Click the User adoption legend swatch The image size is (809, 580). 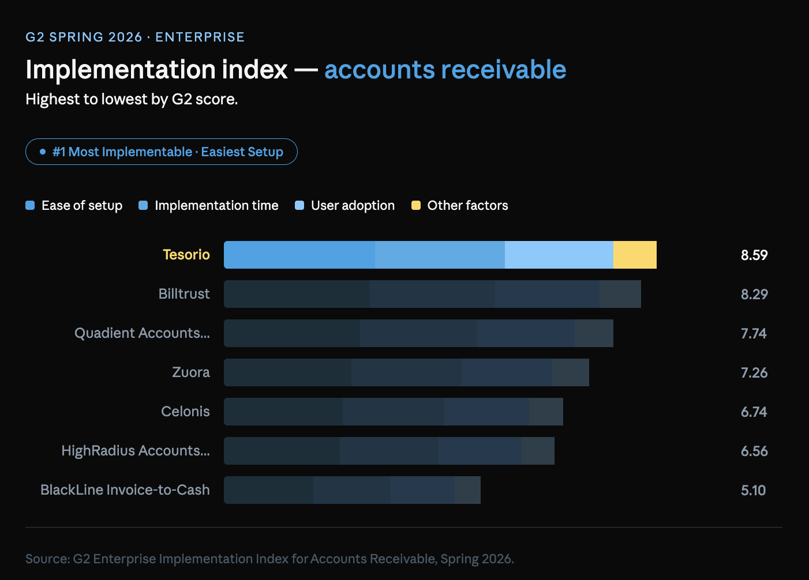[x=299, y=206]
